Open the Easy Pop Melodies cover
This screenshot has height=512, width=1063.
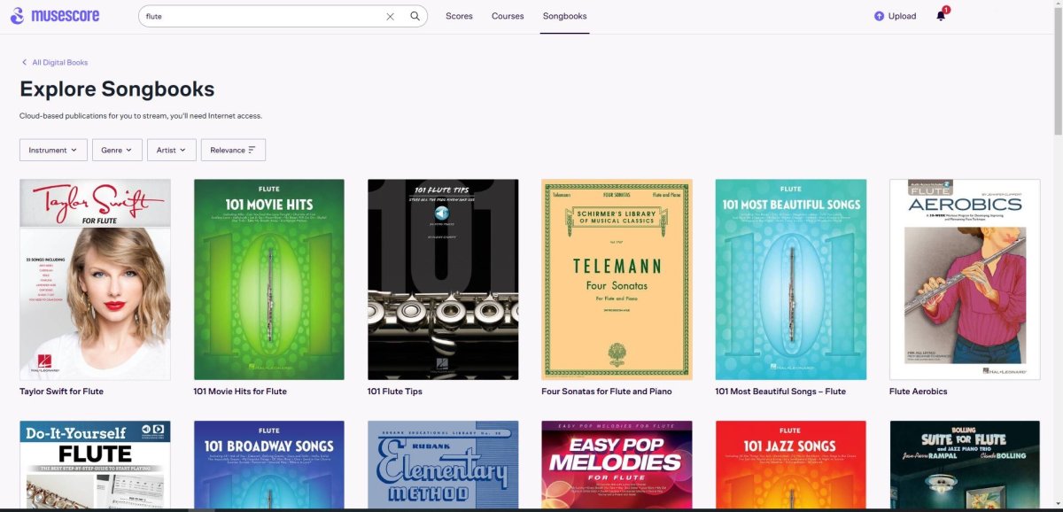tap(617, 464)
